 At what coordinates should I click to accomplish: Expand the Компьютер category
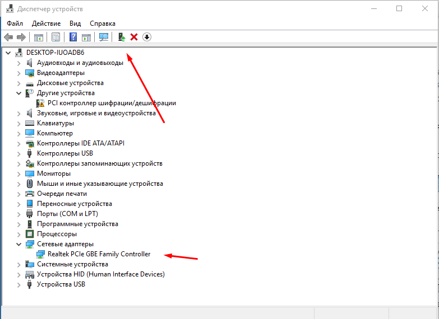pos(19,134)
